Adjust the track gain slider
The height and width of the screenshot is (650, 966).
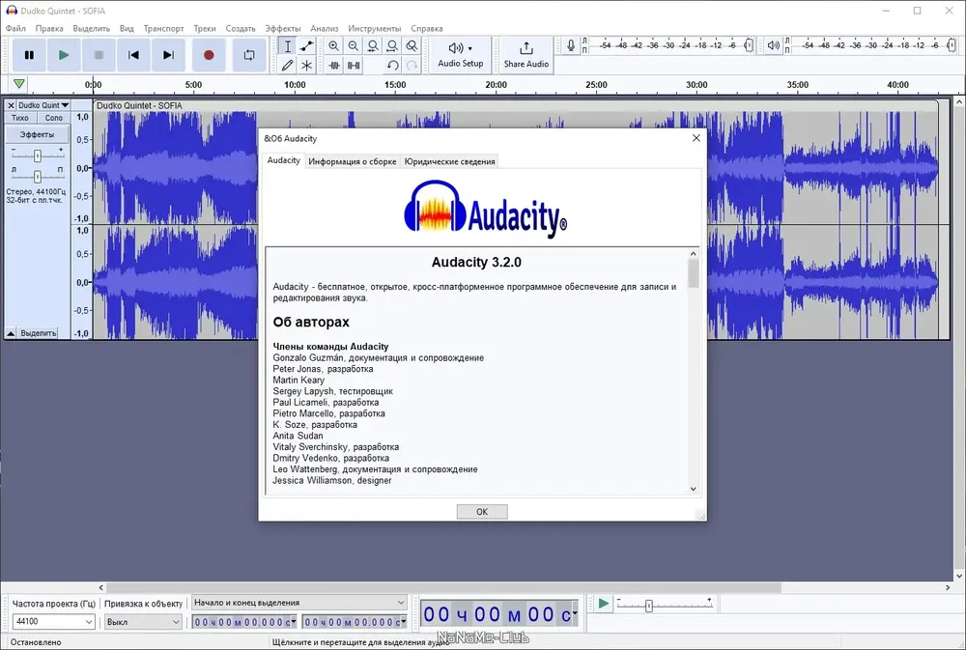point(37,155)
